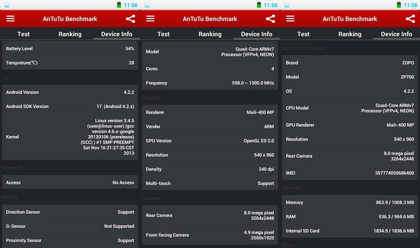Tap the Front-facing Camera row
Viewport: 420px width, 248px height.
(x=210, y=235)
